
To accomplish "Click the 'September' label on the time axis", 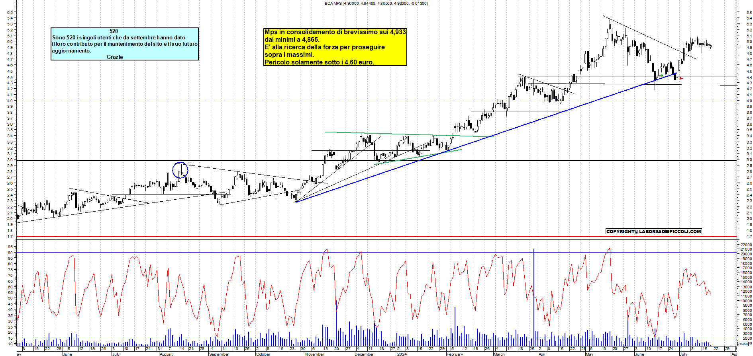I will (219, 354).
